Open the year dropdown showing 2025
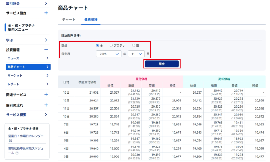Viewport: 270px width, 162px height. click(109, 54)
